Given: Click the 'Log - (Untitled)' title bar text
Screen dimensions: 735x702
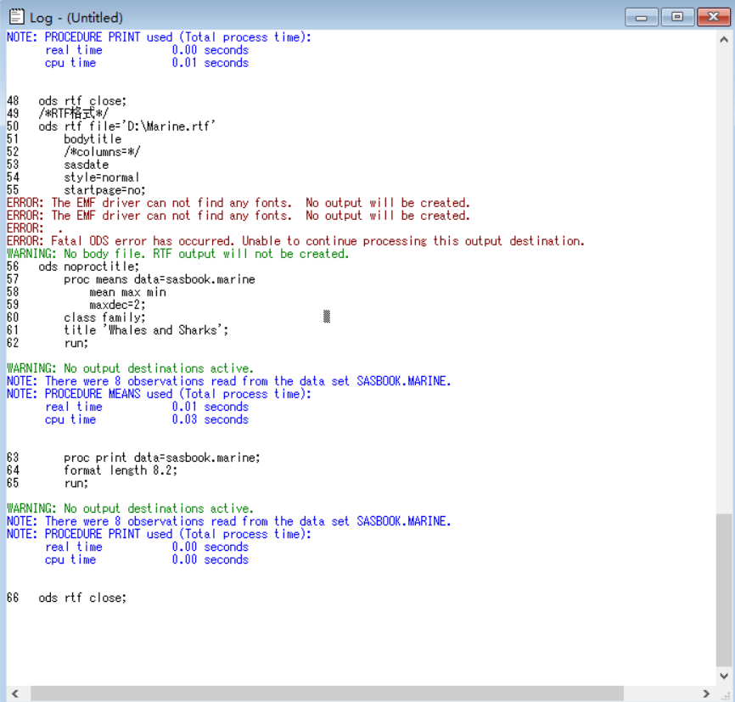Looking at the screenshot, I should pos(76,17).
